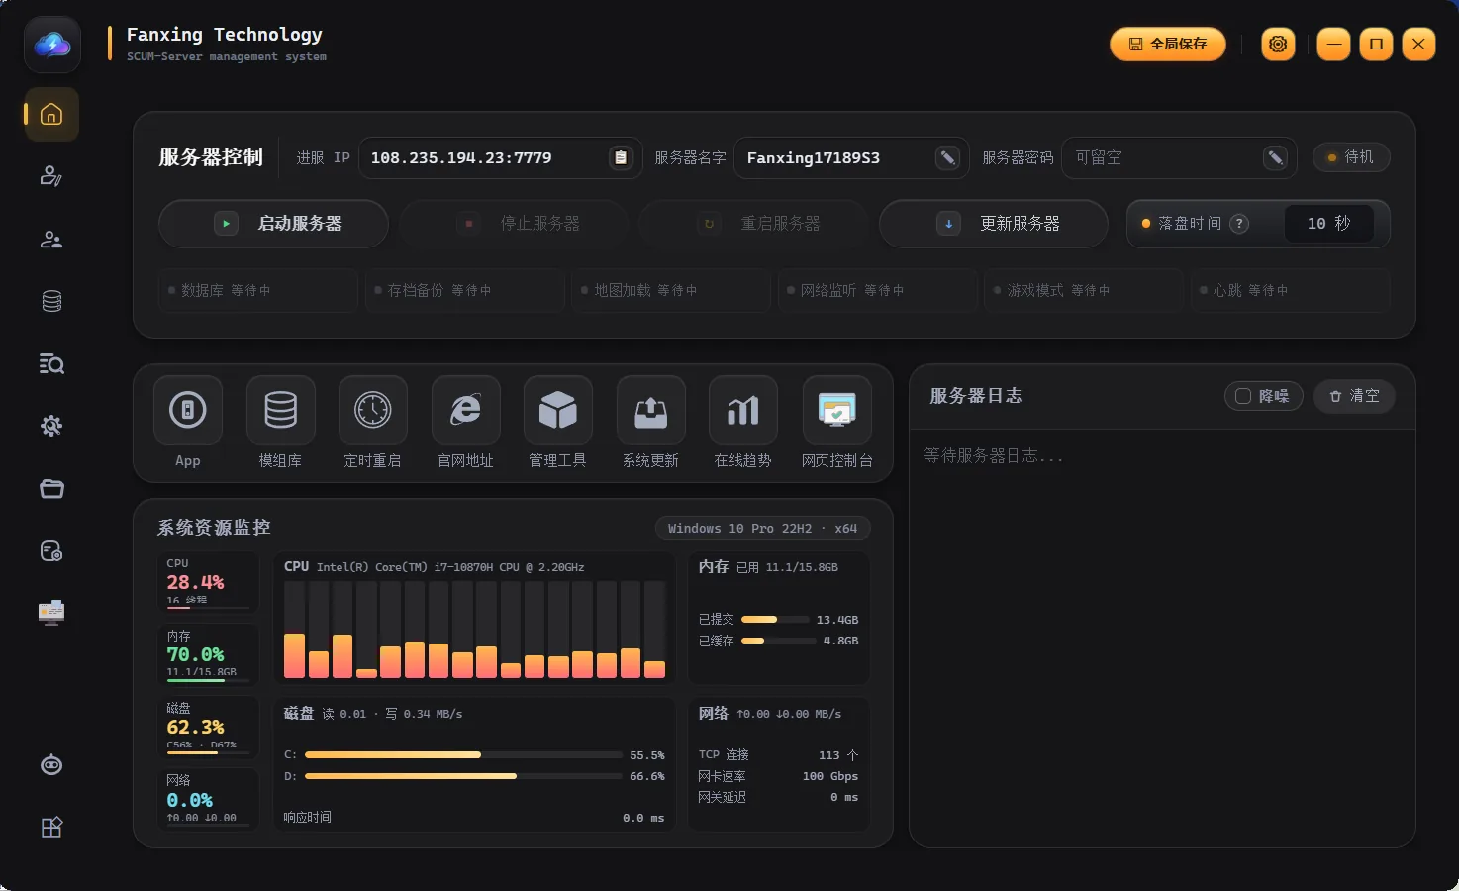Open the 系统更新 system update tile
The width and height of the screenshot is (1459, 891).
pyautogui.click(x=650, y=410)
